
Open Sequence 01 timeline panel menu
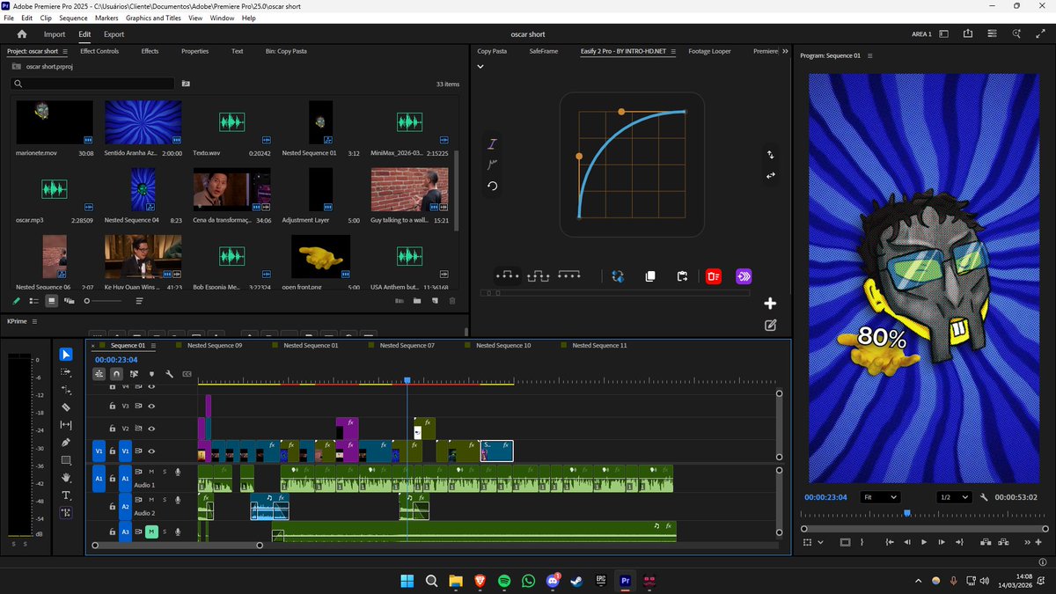pos(153,346)
